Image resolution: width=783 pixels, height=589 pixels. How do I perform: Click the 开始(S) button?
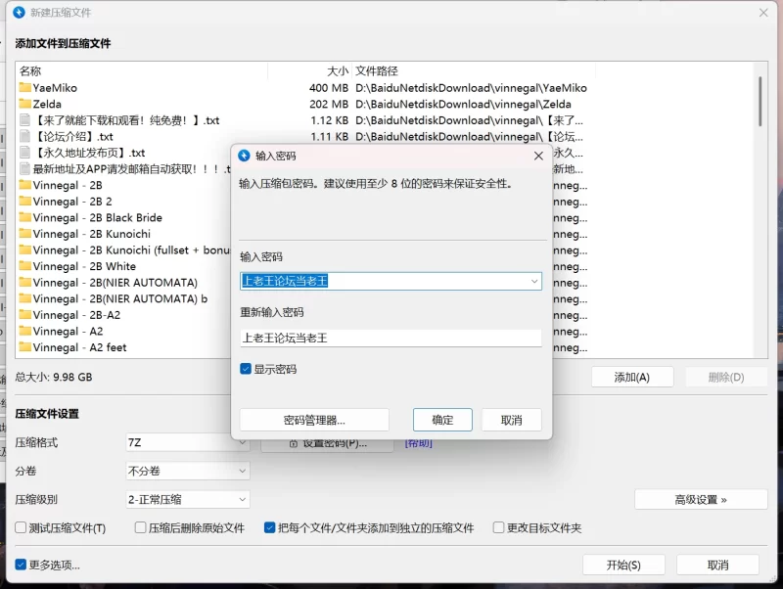pos(623,565)
